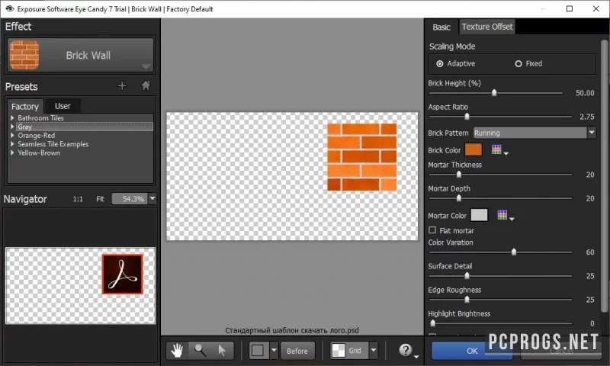This screenshot has height=366, width=610.
Task: Click the Brick Height slider handle
Action: point(494,92)
